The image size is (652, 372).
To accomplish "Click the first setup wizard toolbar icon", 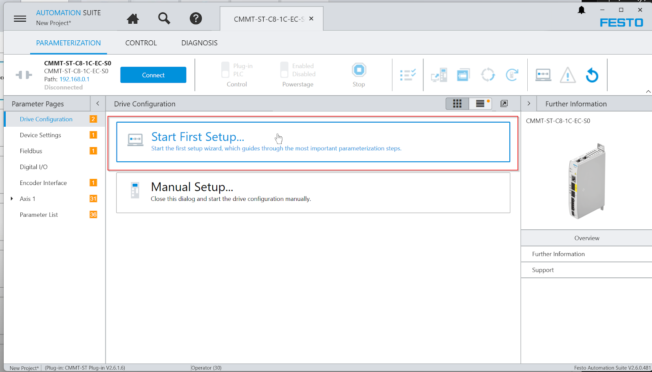I will point(543,75).
